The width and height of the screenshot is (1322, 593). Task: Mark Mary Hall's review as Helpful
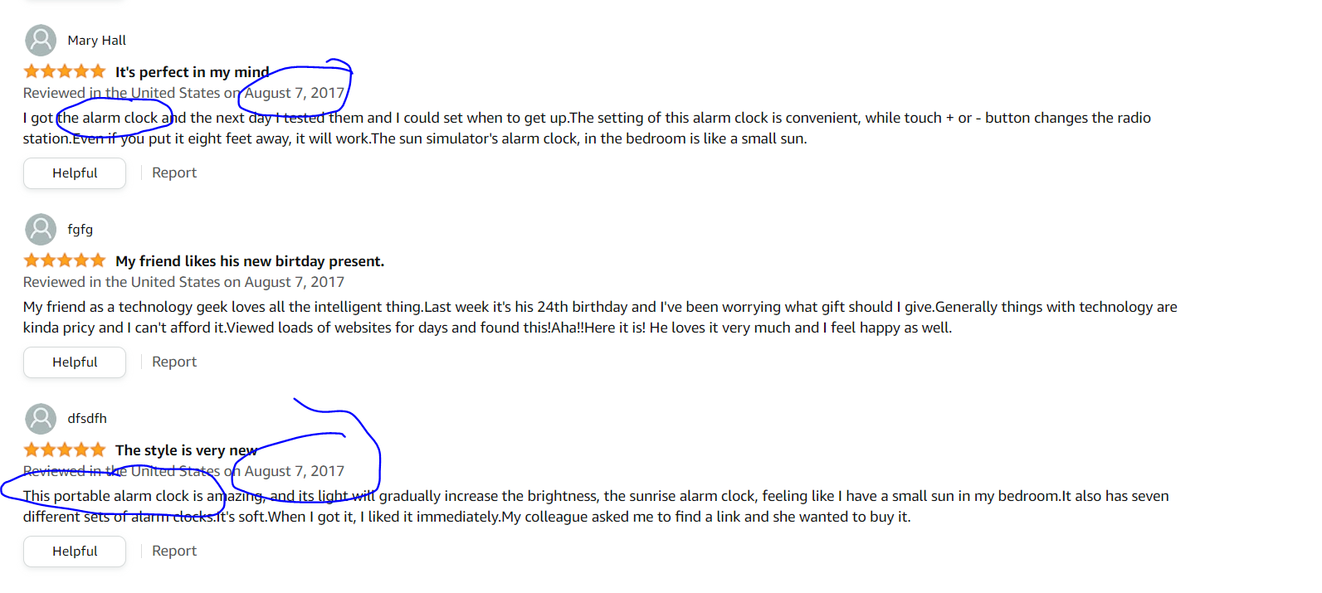75,173
